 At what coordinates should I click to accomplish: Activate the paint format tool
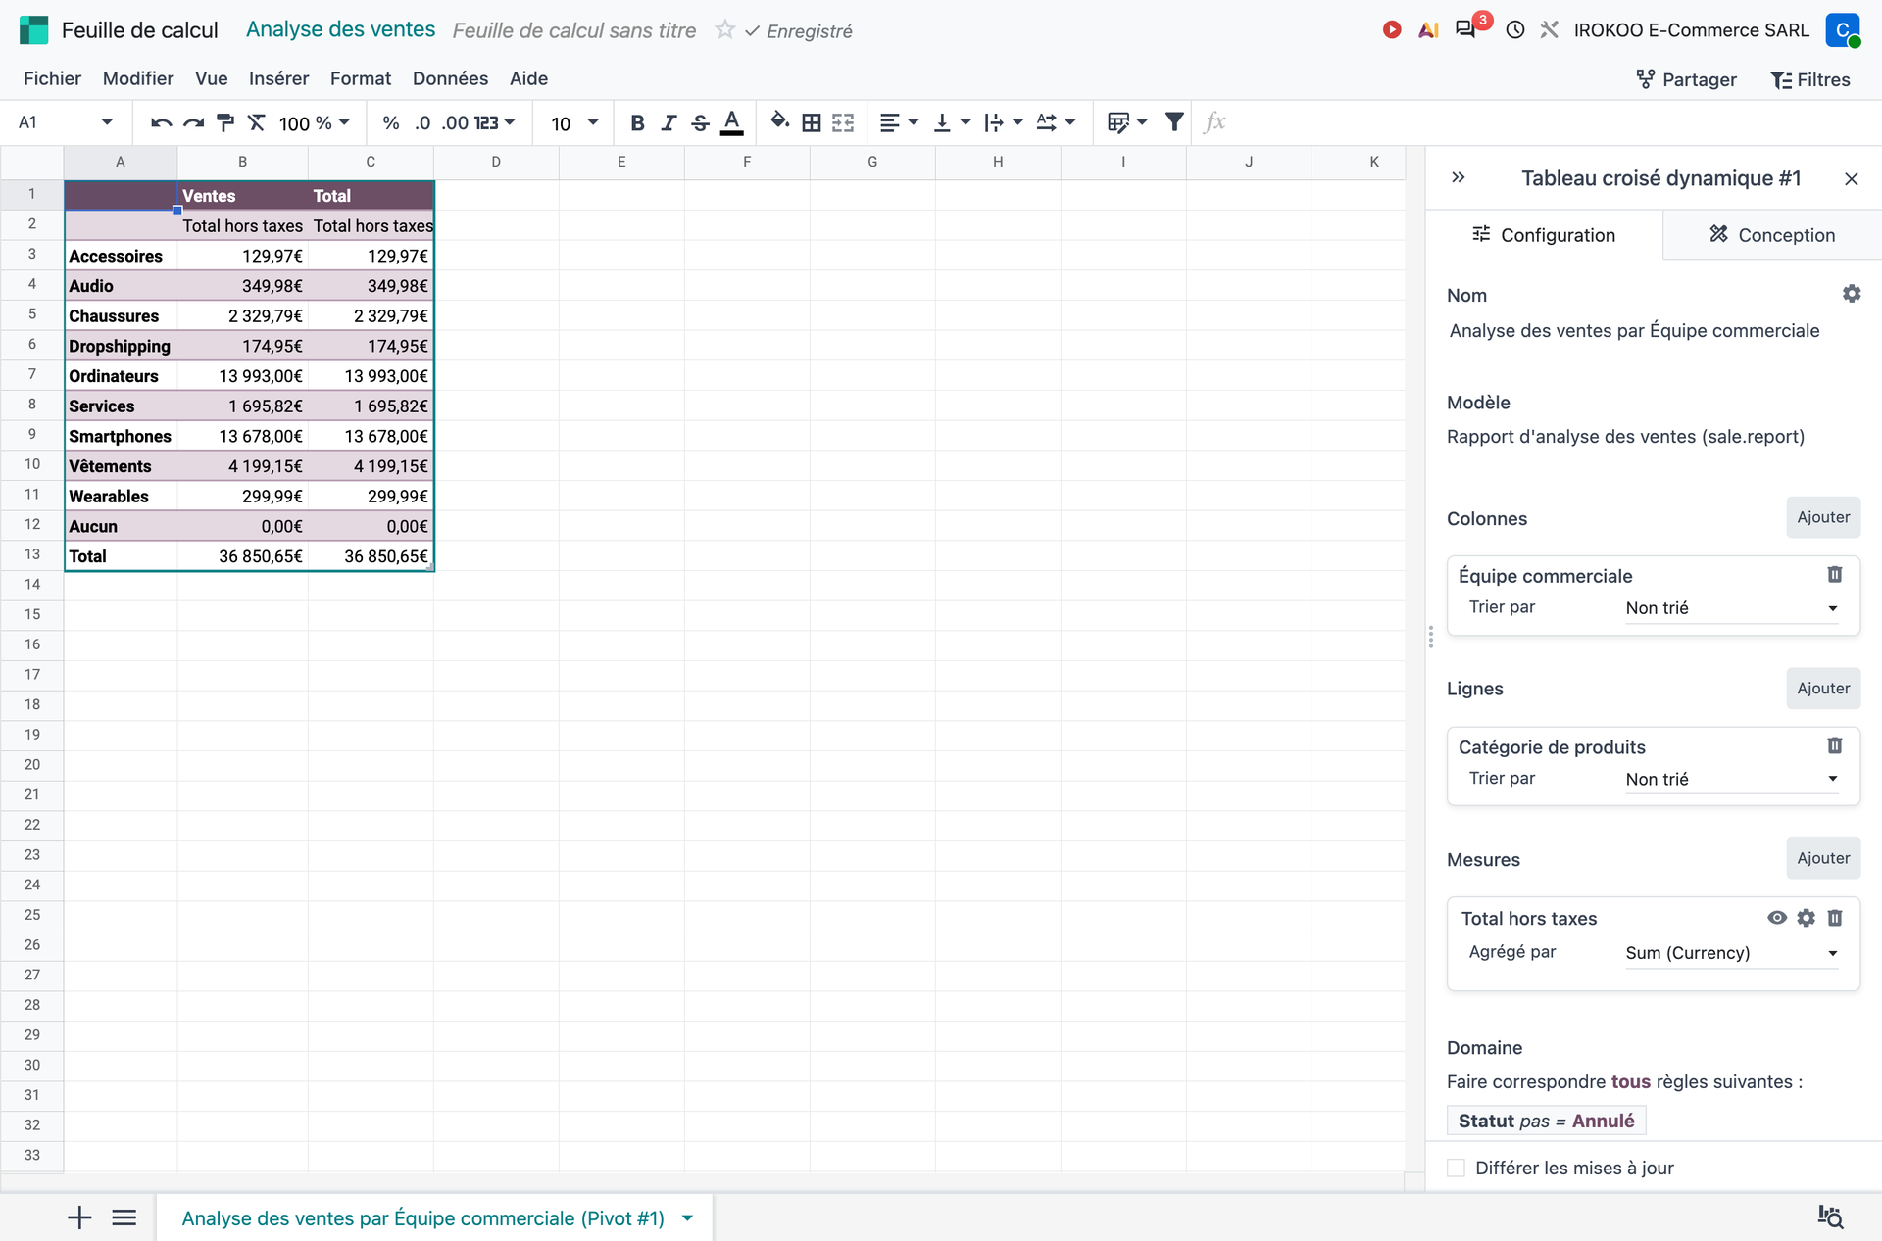[x=225, y=122]
